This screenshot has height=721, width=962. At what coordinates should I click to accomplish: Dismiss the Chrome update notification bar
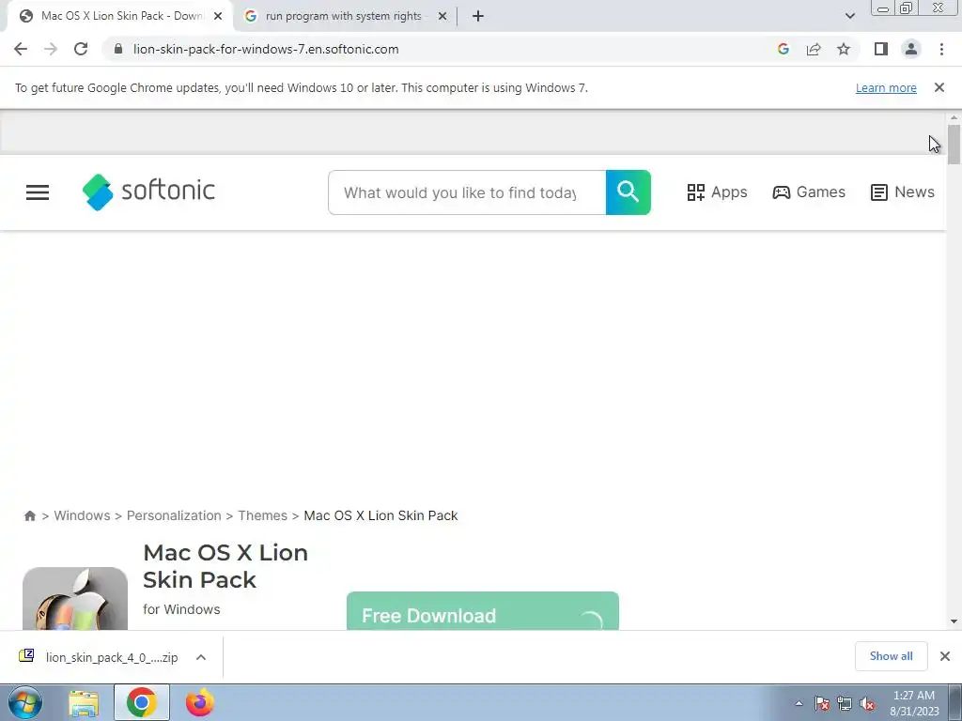click(939, 87)
